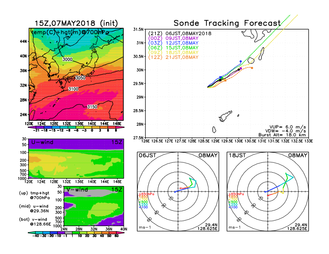Click the black square burst marker
The image size is (329, 254).
(x=220, y=80)
